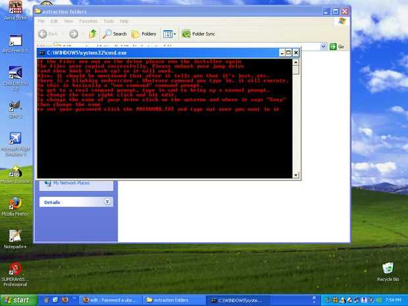This screenshot has width=408, height=306.
Task: Click the cmd window scrollbar down arrow
Action: point(296,175)
